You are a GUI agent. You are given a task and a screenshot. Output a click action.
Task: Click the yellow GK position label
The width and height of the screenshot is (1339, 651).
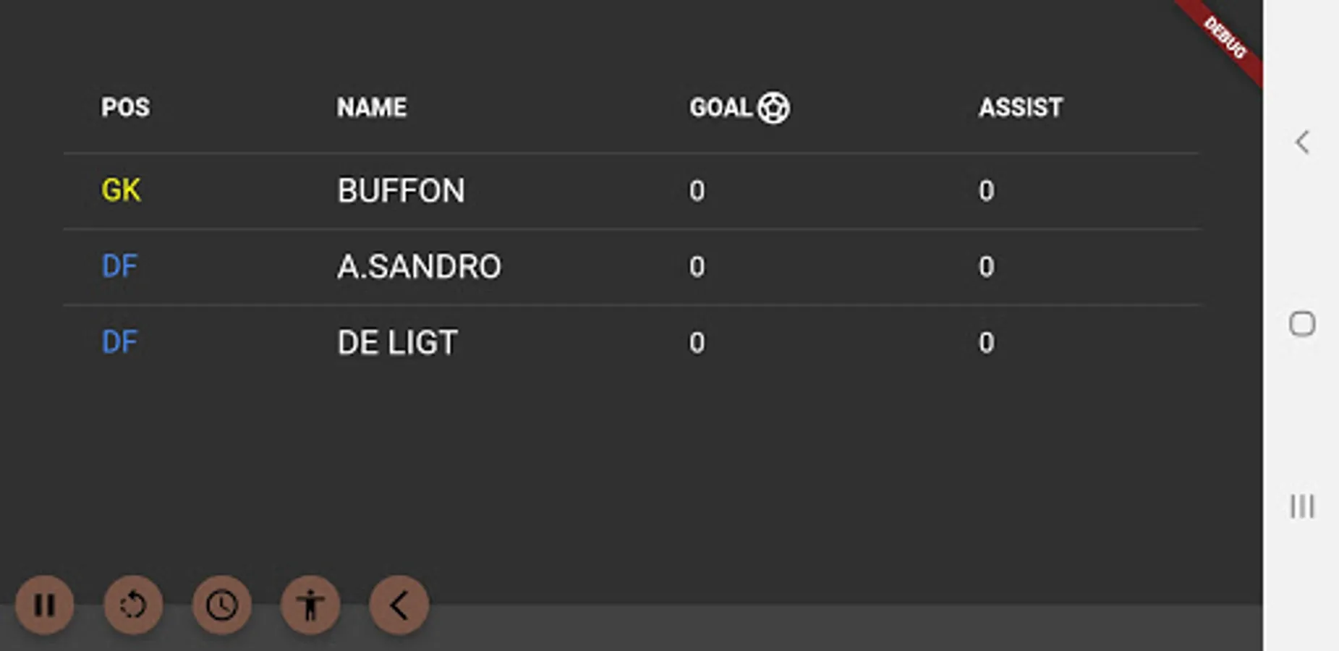tap(120, 191)
